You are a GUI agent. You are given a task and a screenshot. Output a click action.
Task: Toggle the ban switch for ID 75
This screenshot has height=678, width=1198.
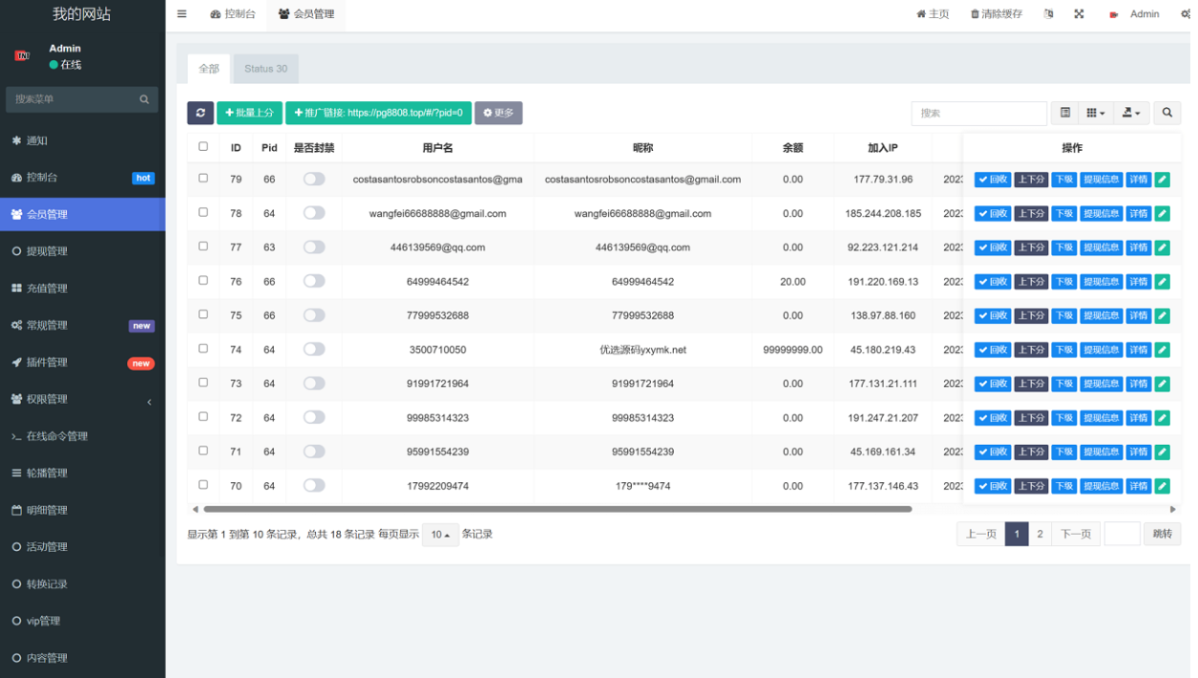click(x=314, y=315)
